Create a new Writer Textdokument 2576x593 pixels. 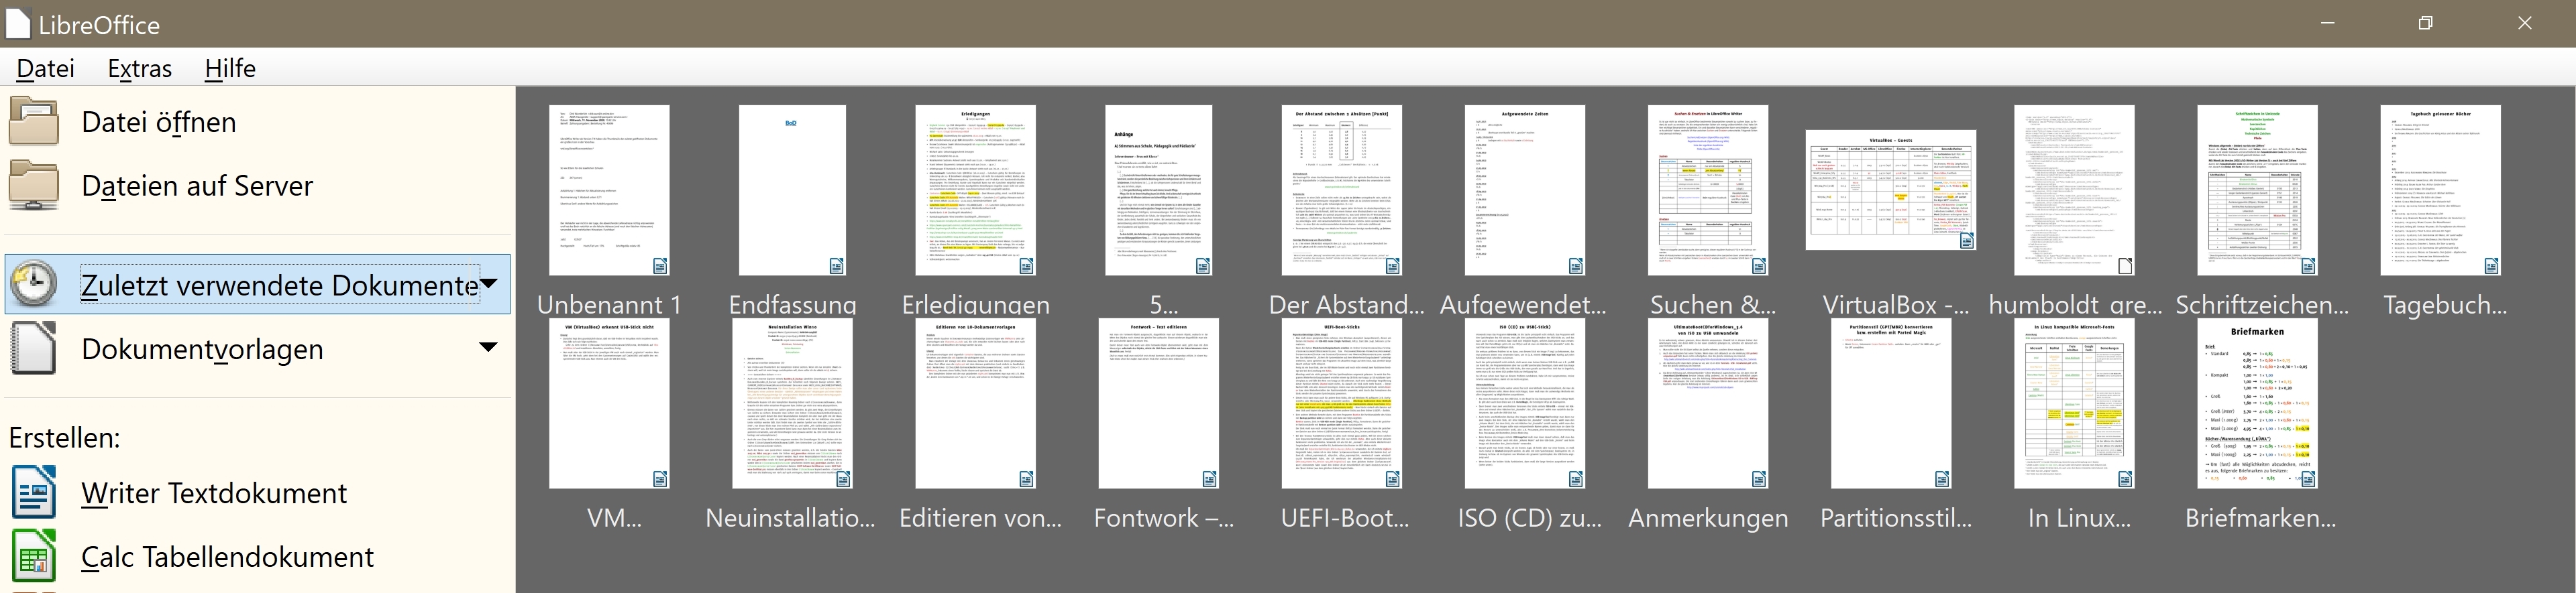pos(214,493)
